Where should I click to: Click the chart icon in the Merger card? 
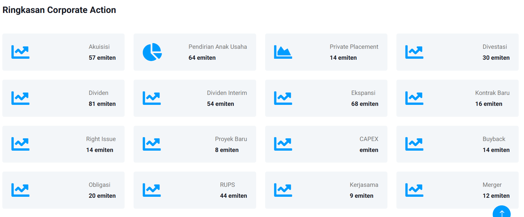pos(414,190)
